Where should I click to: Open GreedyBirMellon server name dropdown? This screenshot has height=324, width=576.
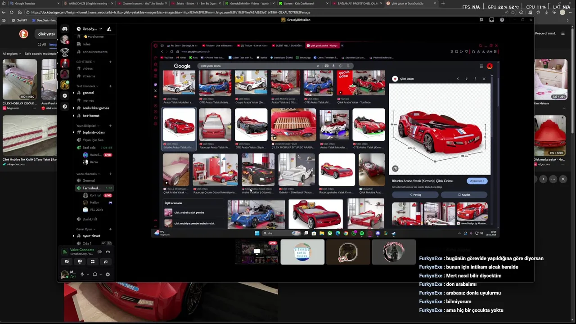pos(91,29)
